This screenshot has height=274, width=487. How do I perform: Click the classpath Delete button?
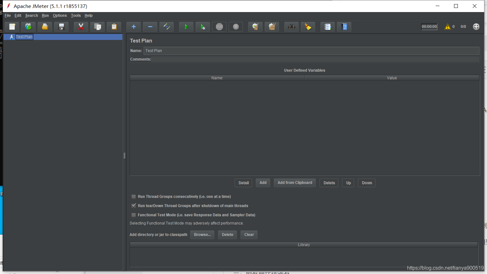(228, 235)
